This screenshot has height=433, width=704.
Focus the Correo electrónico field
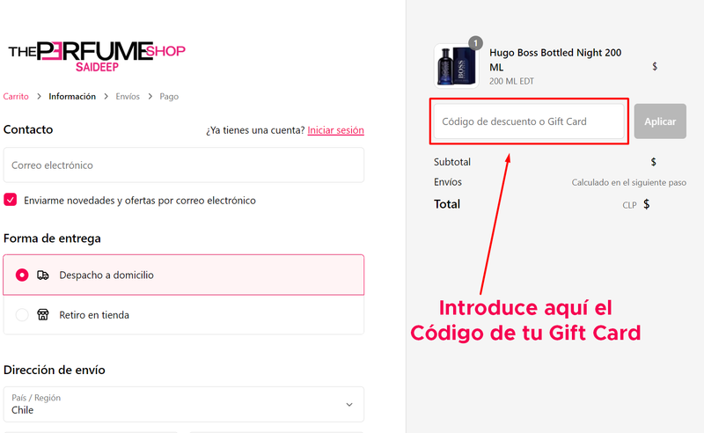click(184, 165)
